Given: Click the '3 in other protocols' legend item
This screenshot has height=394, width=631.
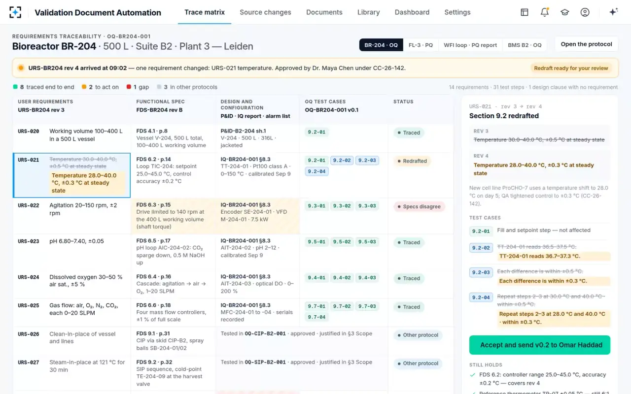Looking at the screenshot, I should pyautogui.click(x=187, y=87).
